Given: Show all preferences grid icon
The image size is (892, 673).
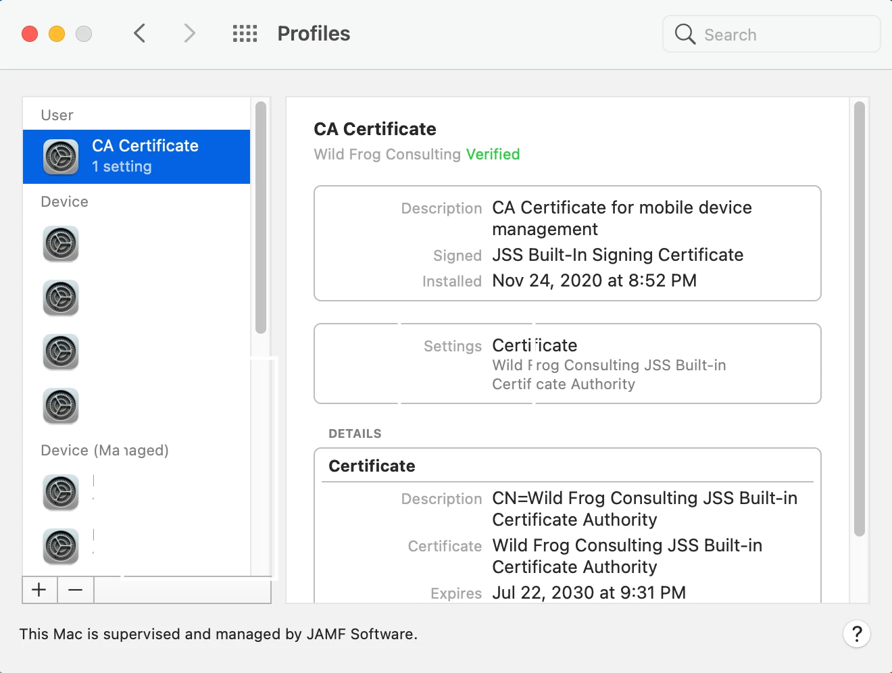Looking at the screenshot, I should [x=245, y=33].
